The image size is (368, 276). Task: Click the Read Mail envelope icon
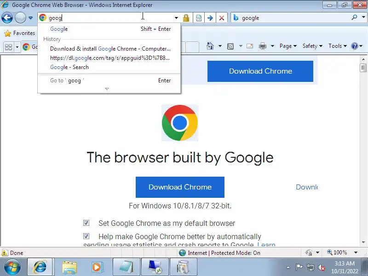pyautogui.click(x=250, y=46)
